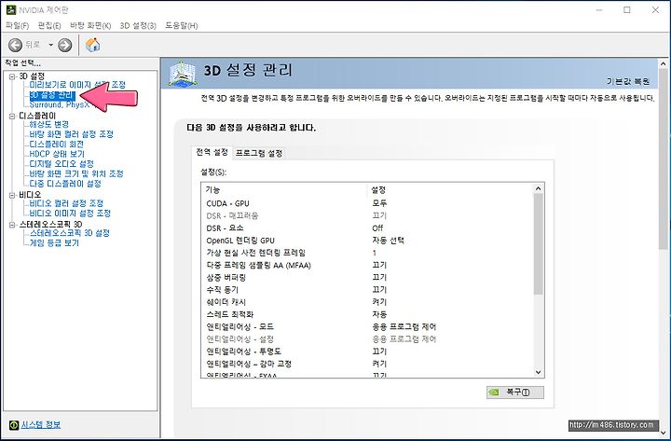Select DSR - 요소 setting row
The width and height of the screenshot is (671, 441).
pos(367,228)
